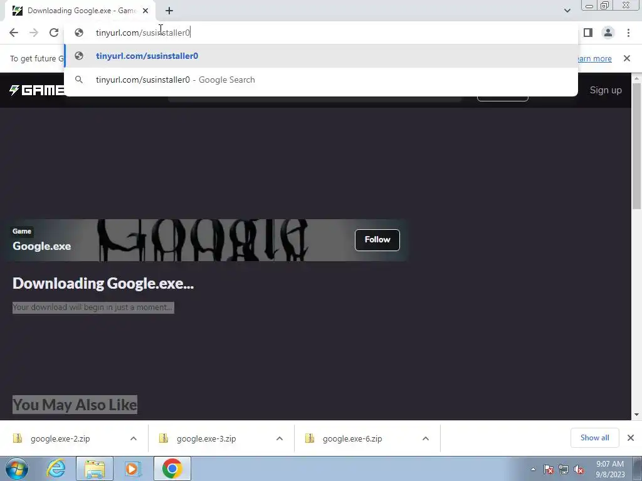Viewport: 642px width, 481px height.
Task: Click the 'Your download will begin' text
Action: (93, 308)
